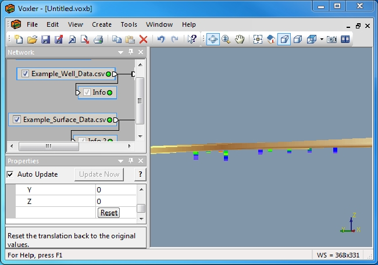Click Example_Surface_Data.csv output connector
This screenshot has width=378, height=265.
(x=116, y=120)
